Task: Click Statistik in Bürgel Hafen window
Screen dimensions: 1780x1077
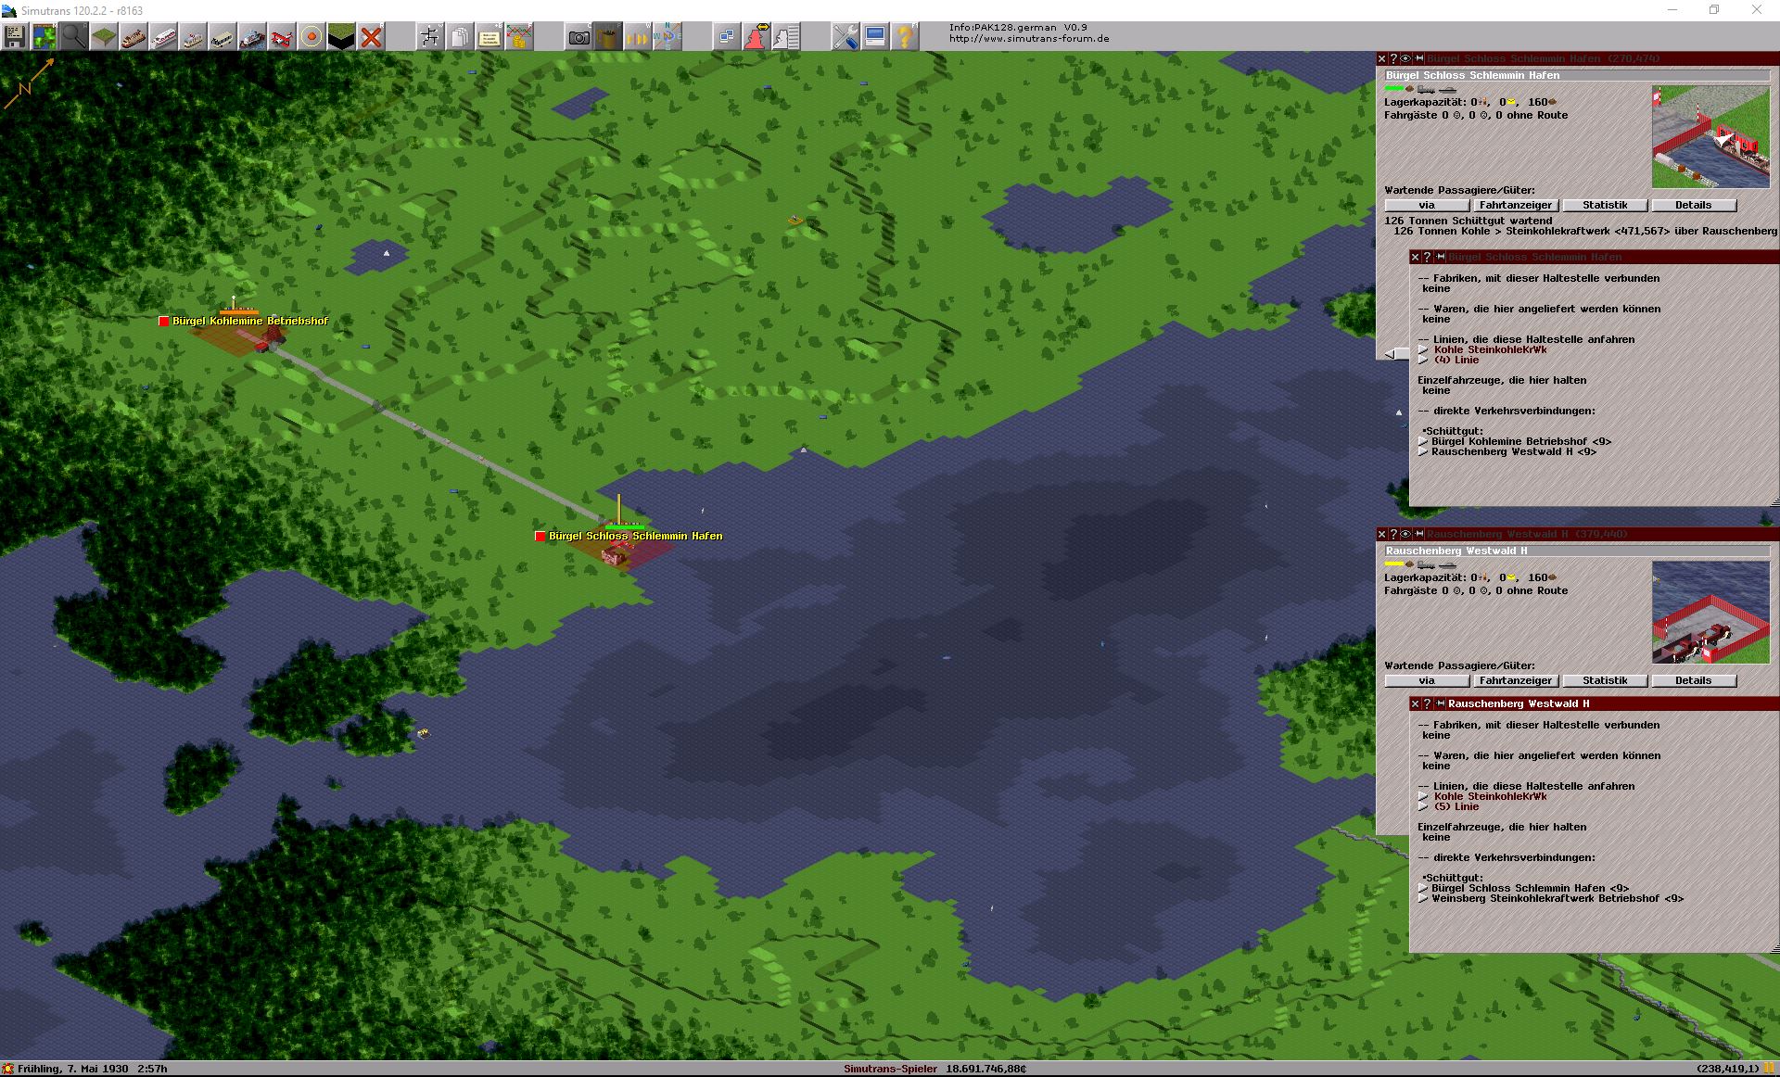Action: pos(1605,205)
